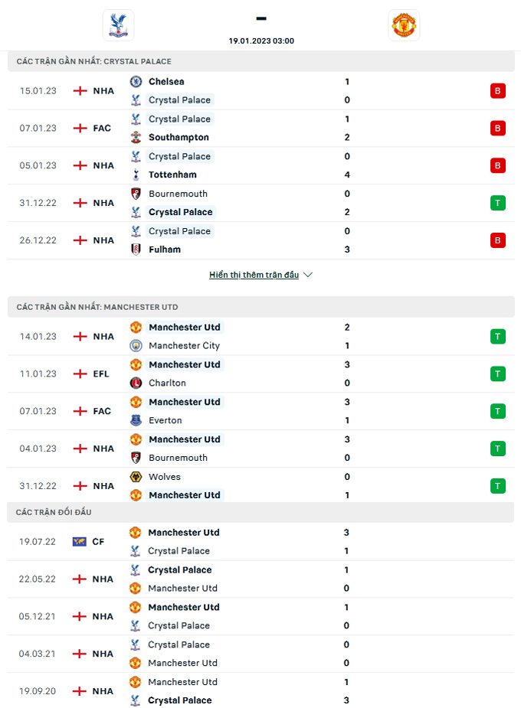
Task: Click the Crystal Palace crest in header
Action: (x=118, y=25)
